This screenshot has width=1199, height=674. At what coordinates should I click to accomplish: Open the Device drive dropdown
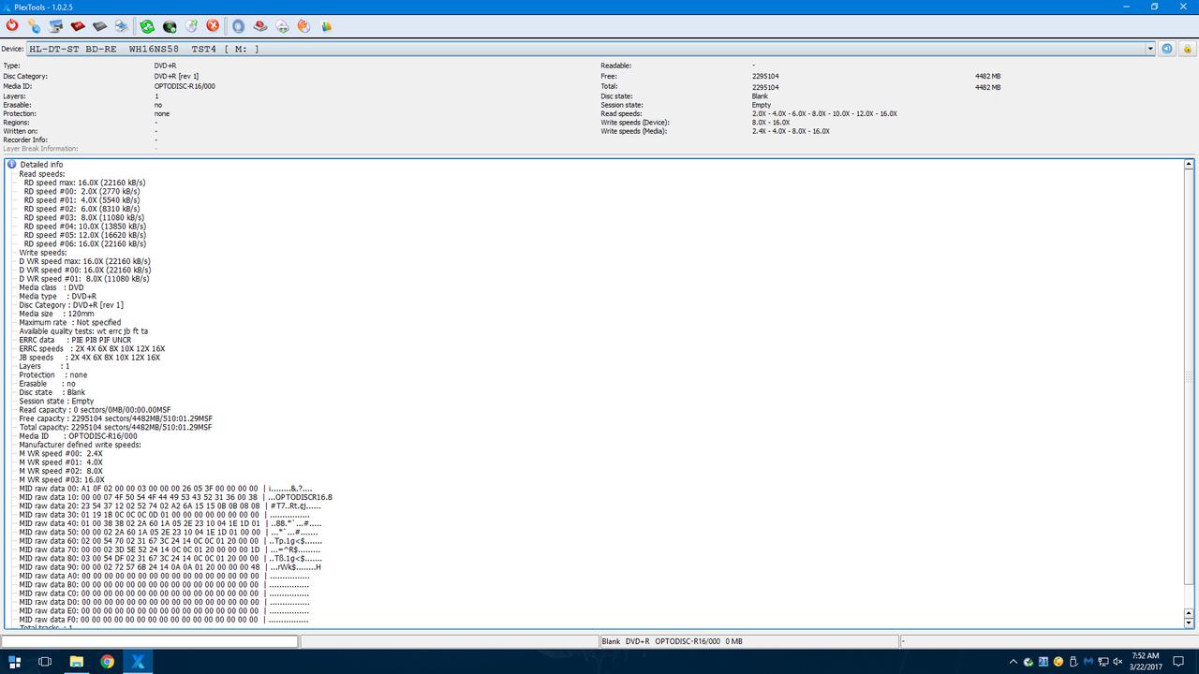(1150, 49)
